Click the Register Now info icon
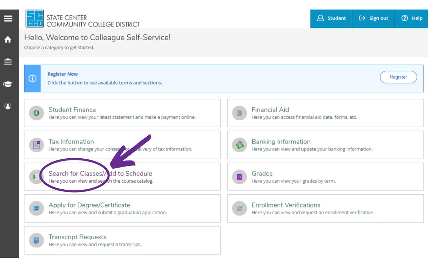 pos(32,78)
